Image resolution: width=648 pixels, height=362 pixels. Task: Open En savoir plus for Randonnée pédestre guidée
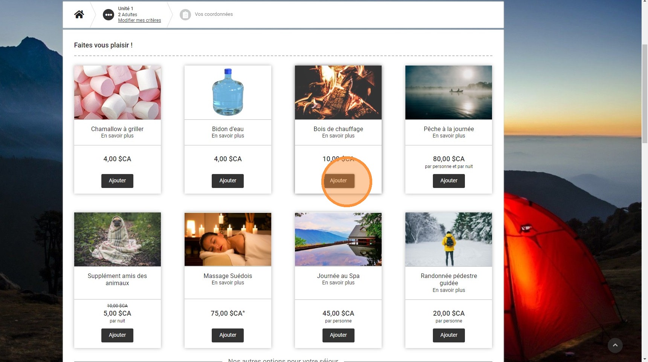(449, 290)
